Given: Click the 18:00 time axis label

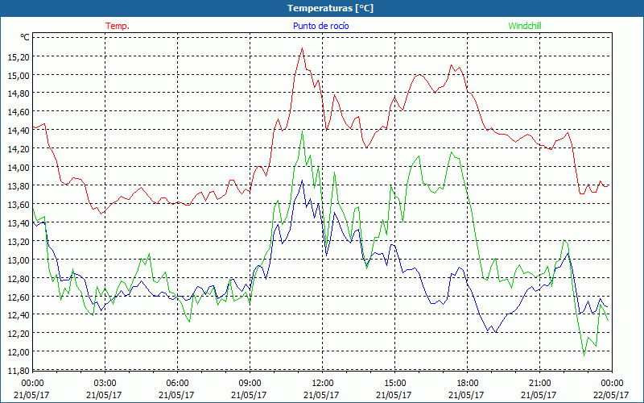Looking at the screenshot, I should tap(468, 383).
